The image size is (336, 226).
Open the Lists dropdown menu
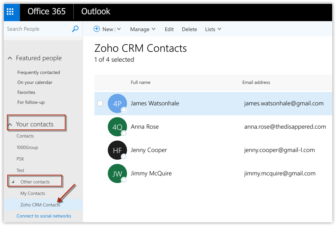click(213, 29)
